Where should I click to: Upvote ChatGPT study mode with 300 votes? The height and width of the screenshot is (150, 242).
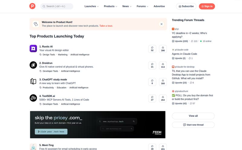163,82
